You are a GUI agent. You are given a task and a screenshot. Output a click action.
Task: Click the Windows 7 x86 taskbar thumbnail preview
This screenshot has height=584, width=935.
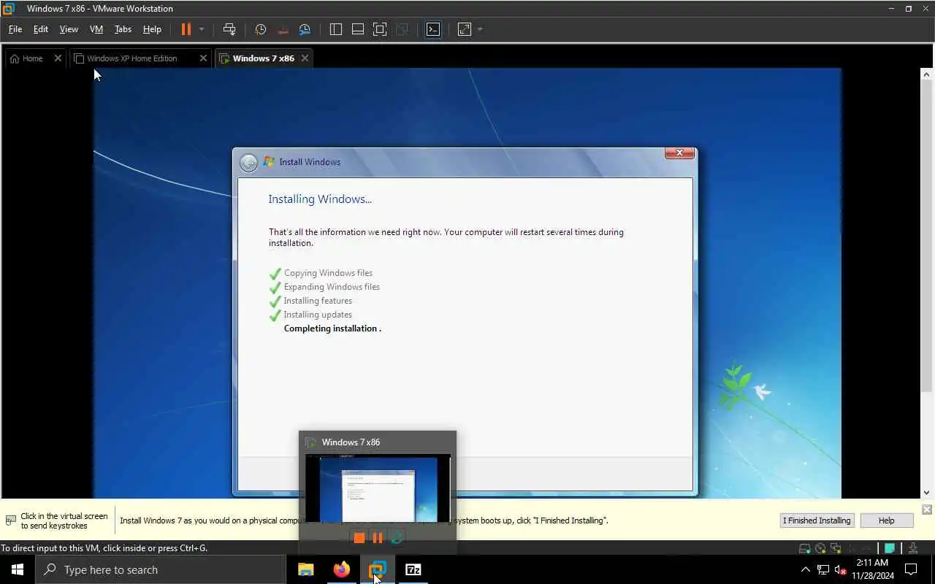[378, 488]
